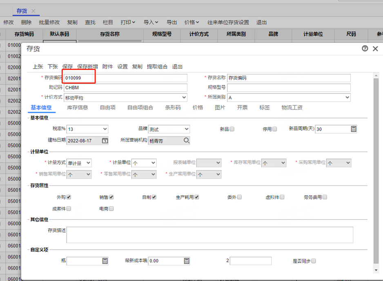This screenshot has height=281, width=383.
Task: Close the 存货 tab at top
Action: (33, 11)
